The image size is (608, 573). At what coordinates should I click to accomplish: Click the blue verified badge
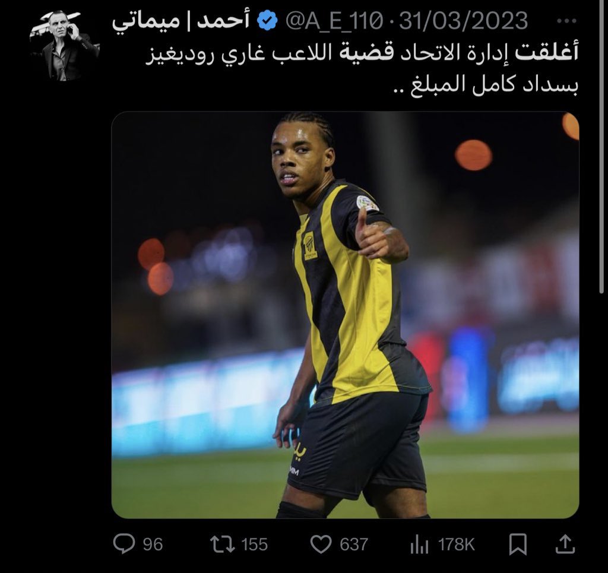tap(268, 21)
